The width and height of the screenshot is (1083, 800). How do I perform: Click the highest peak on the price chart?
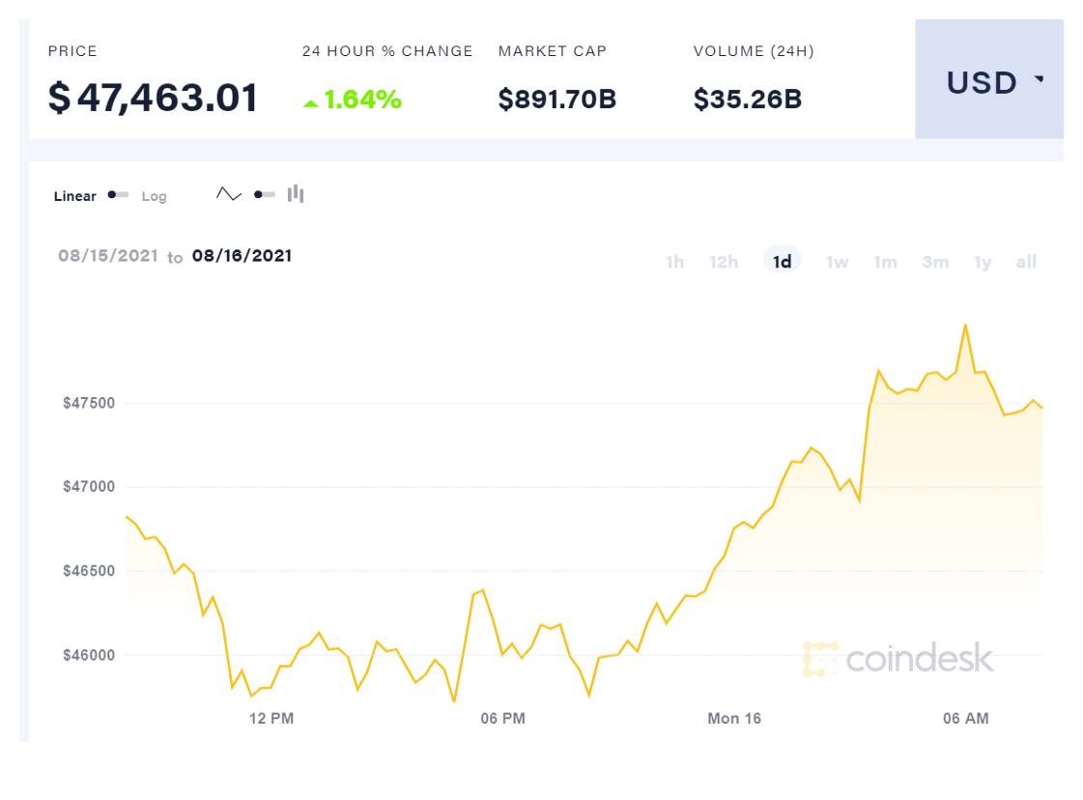[x=965, y=326]
